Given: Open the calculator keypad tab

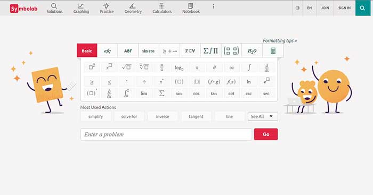Looking at the screenshot, I should coord(273,50).
